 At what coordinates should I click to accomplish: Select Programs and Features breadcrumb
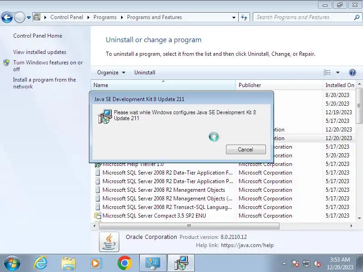pos(154,17)
